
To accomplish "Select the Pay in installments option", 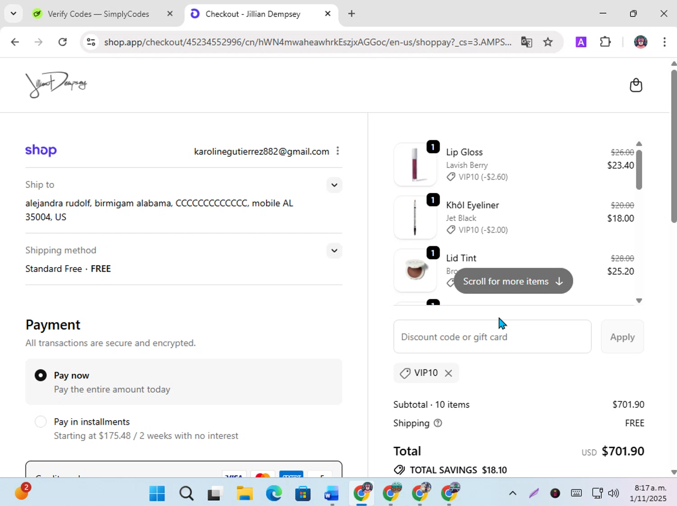I will click(x=41, y=422).
